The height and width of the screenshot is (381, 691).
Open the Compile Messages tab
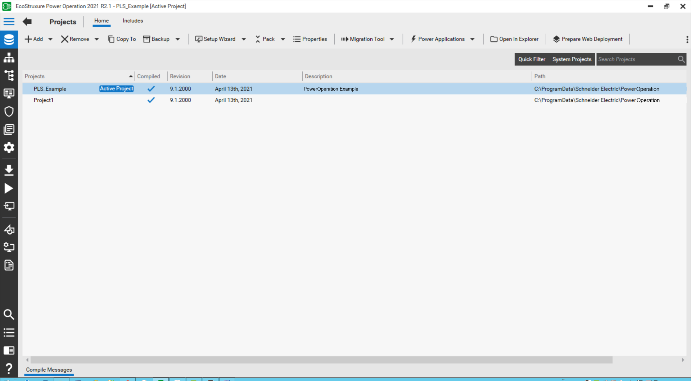[x=49, y=370]
